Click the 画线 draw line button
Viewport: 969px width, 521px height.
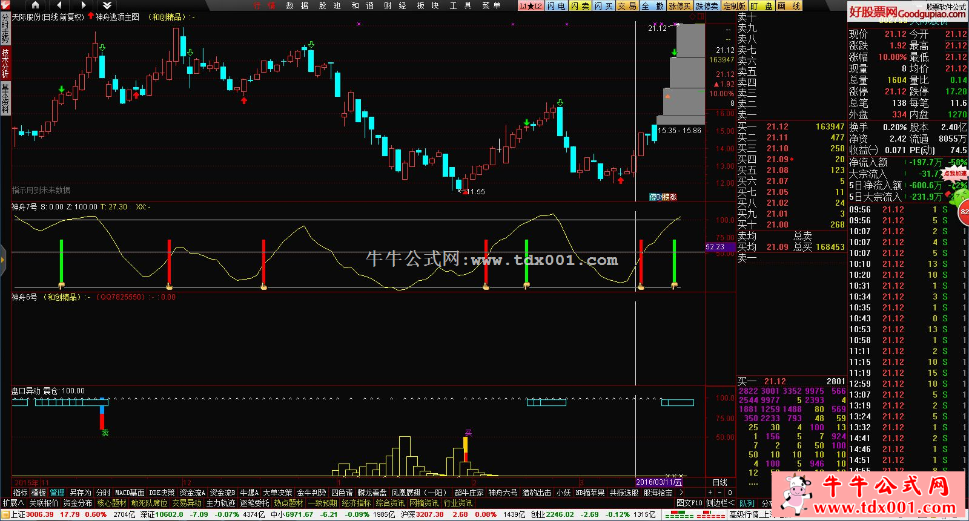[789, 6]
